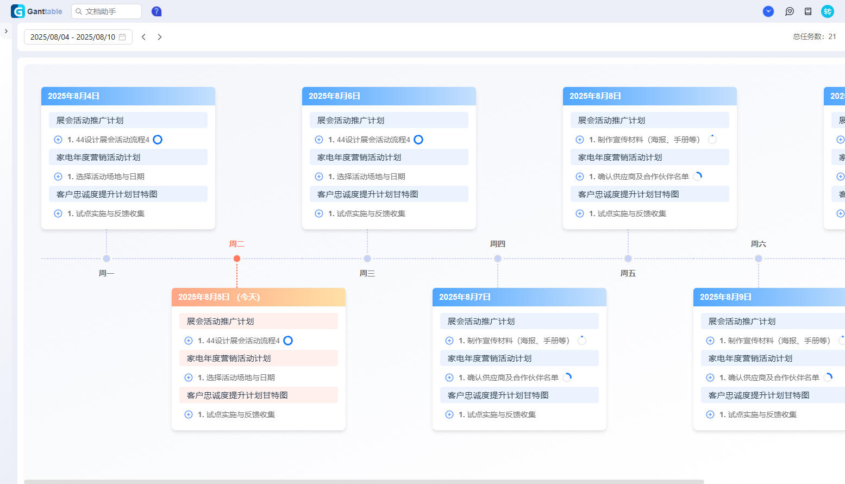Select the 周三 timeline dot
845x484 pixels.
[x=367, y=259]
